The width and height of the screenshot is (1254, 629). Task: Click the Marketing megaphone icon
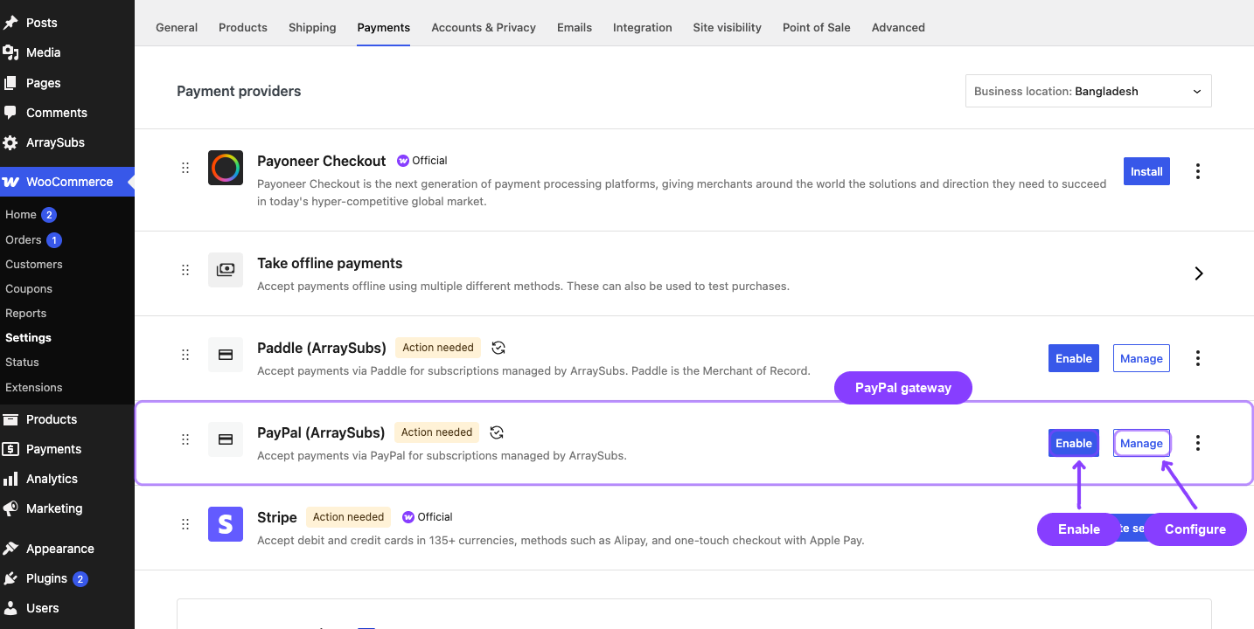pos(10,508)
